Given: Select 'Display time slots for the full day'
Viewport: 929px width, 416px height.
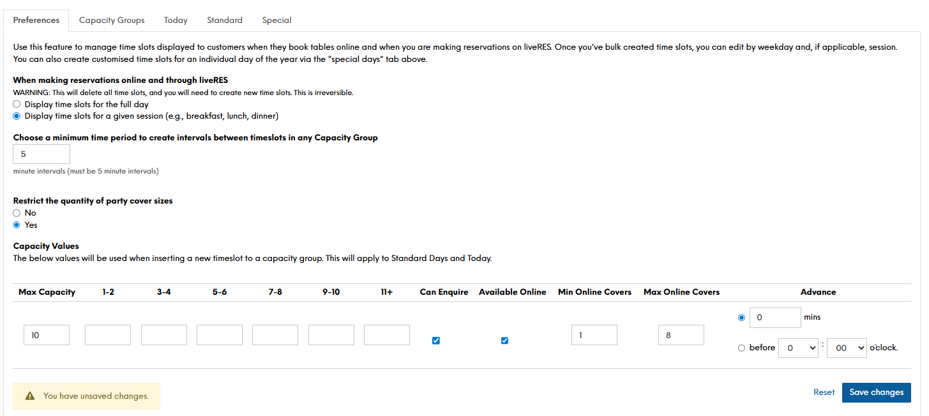Looking at the screenshot, I should (x=17, y=104).
